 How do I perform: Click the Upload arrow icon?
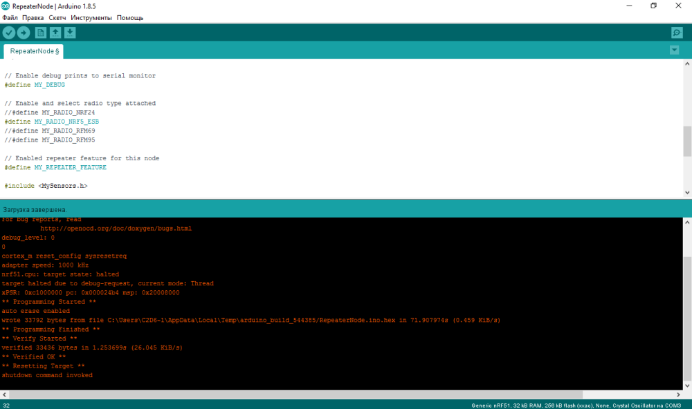pyautogui.click(x=24, y=32)
